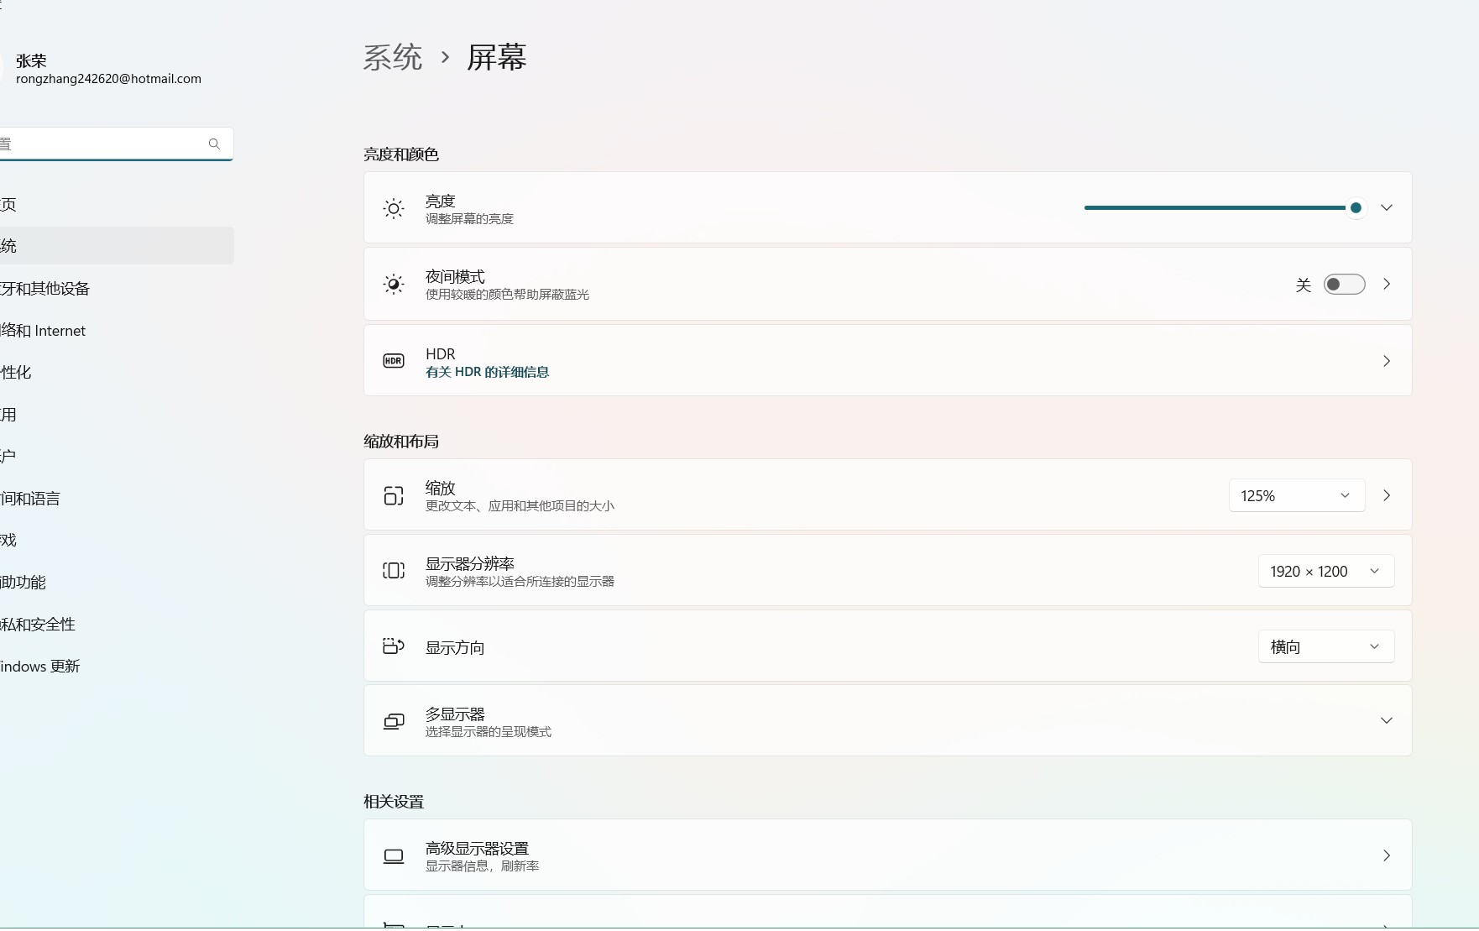This screenshot has width=1479, height=931.
Task: Click the multiple displays (多显示器) icon
Action: point(394,722)
